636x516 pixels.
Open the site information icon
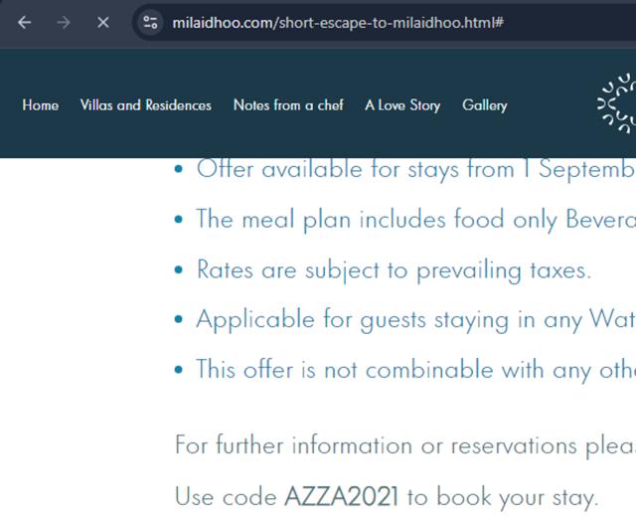[151, 22]
